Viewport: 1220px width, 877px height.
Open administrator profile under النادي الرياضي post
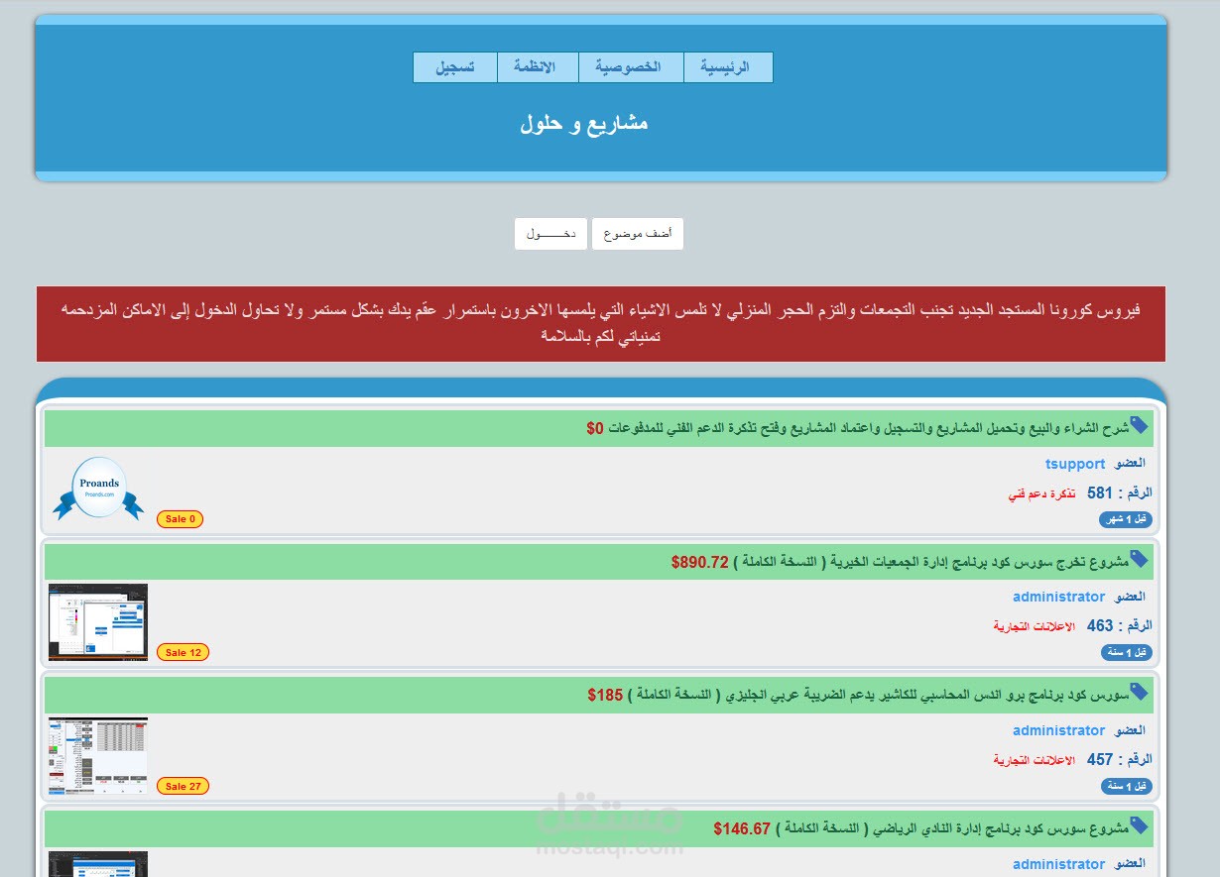(1058, 864)
